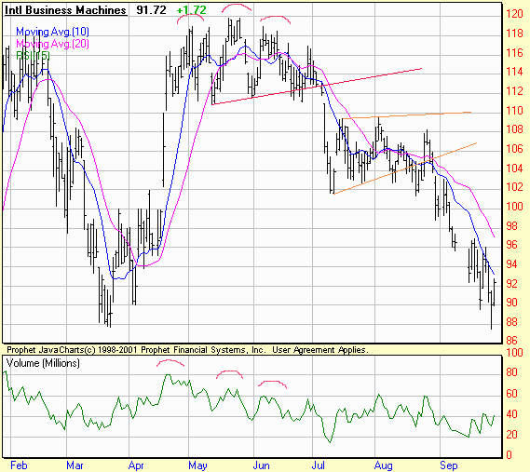Click the 'Mar' month label
This screenshot has width=530, height=472.
point(75,465)
